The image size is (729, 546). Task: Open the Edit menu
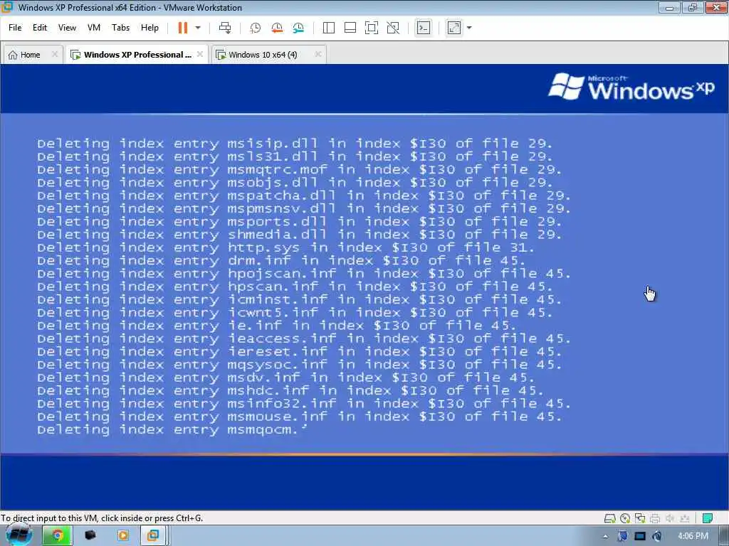pyautogui.click(x=40, y=28)
